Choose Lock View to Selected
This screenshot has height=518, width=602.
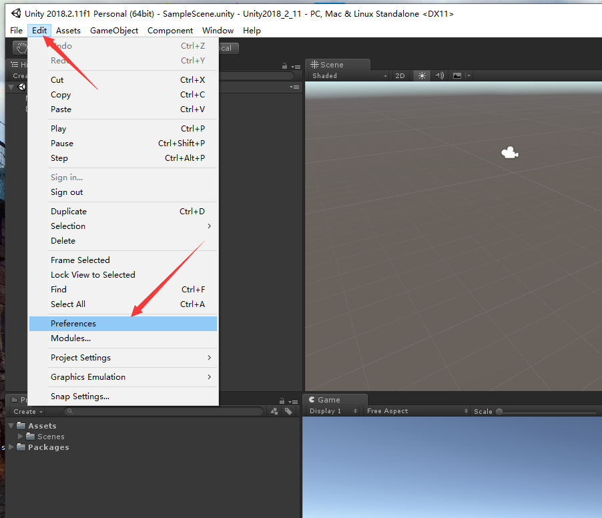(x=123, y=274)
